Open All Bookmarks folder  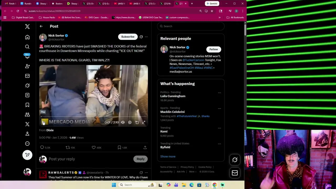click(235, 18)
